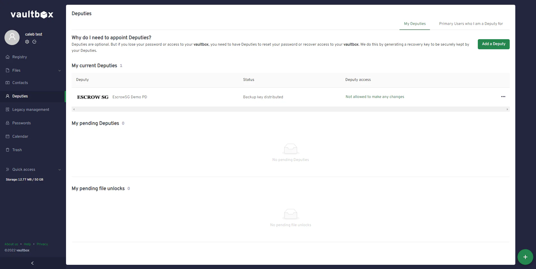
Task: Open the Help link
Action: coord(27,244)
